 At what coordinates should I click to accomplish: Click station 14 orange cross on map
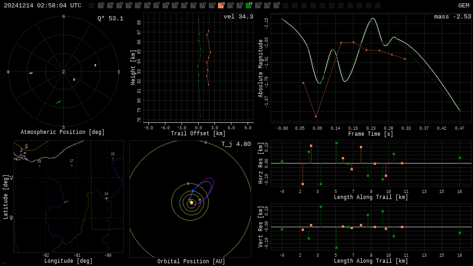tap(106, 198)
